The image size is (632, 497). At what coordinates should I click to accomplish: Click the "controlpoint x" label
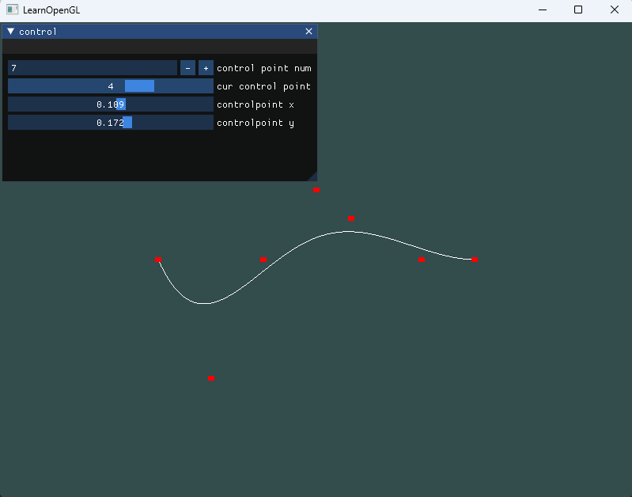(x=255, y=104)
